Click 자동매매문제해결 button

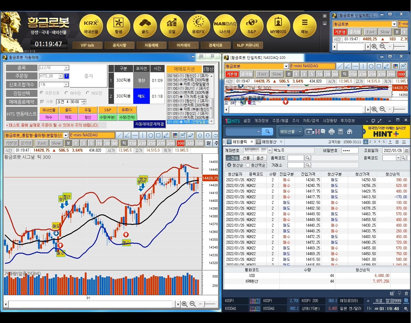click(x=149, y=124)
